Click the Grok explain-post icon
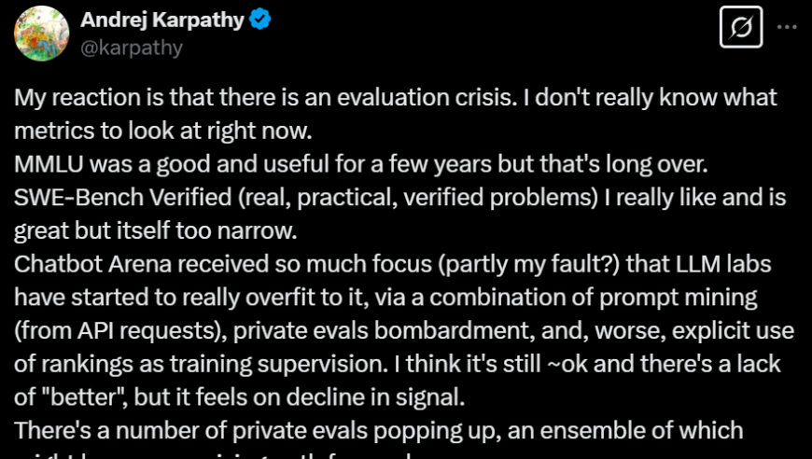The image size is (812, 459). point(741,27)
